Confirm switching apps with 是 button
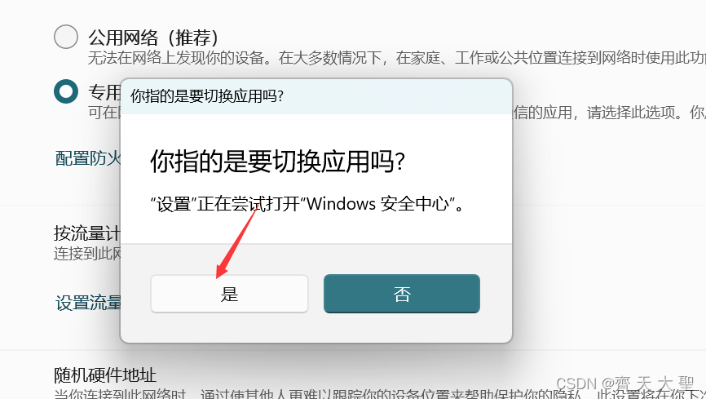This screenshot has width=706, height=399. pos(229,294)
